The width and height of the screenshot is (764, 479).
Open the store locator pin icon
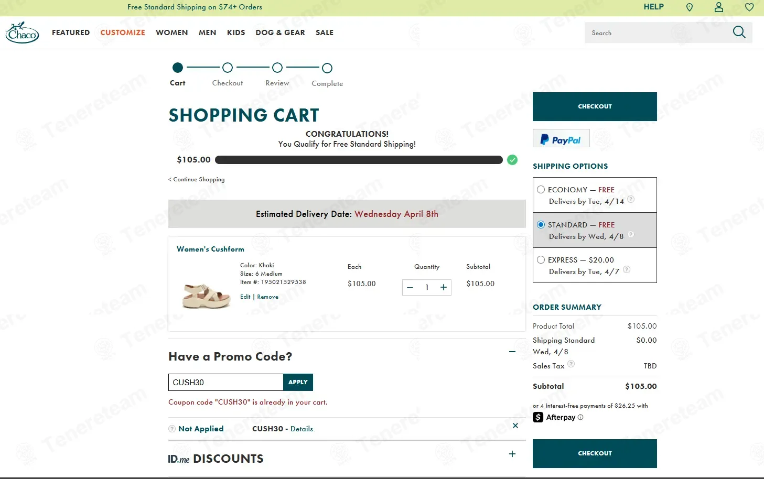click(x=690, y=7)
